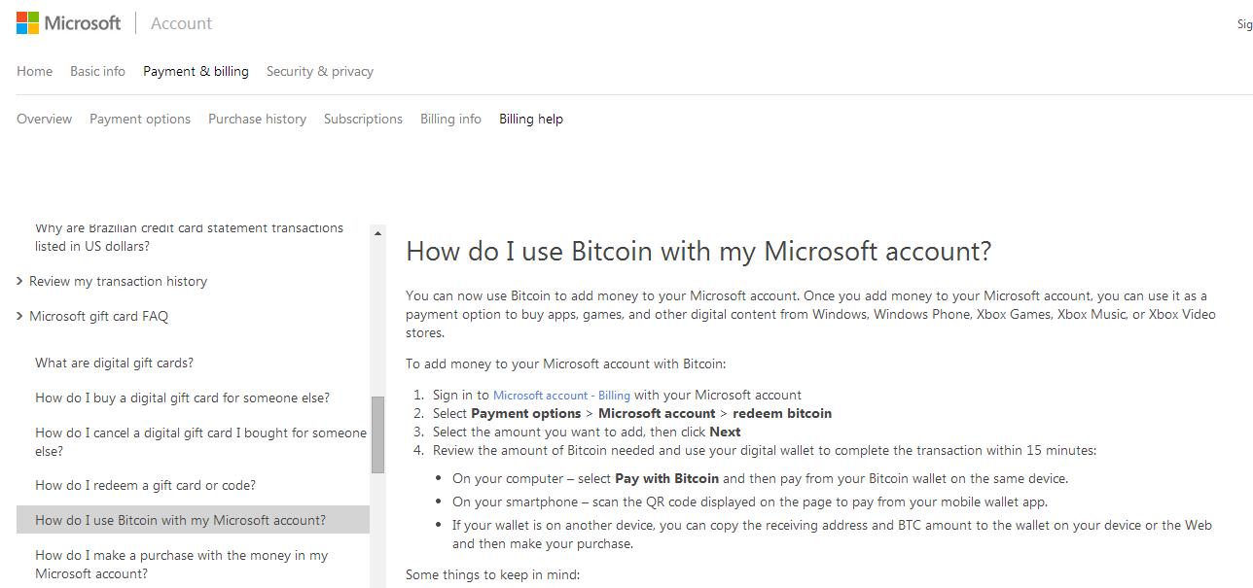Click sidebar scrollbar up arrow
The width and height of the screenshot is (1253, 588).
(377, 233)
